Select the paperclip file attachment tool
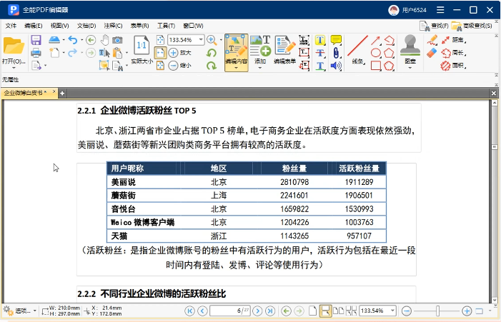Image resolution: width=501 pixels, height=322 pixels. point(336,53)
